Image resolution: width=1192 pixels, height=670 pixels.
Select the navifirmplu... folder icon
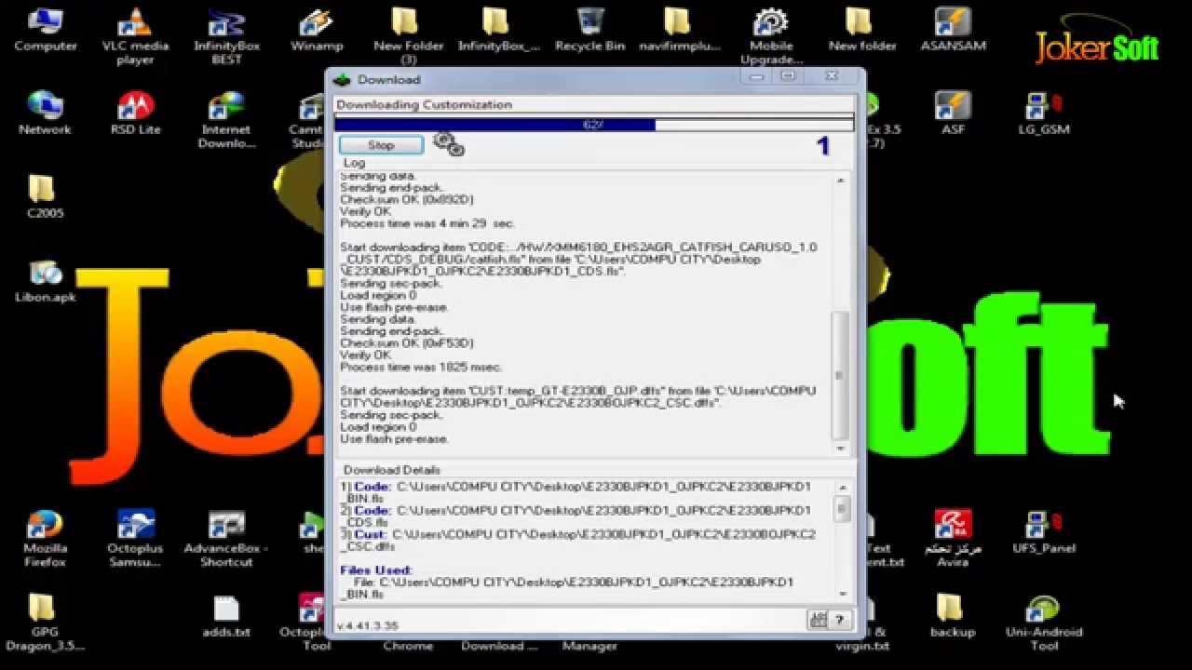coord(680,30)
